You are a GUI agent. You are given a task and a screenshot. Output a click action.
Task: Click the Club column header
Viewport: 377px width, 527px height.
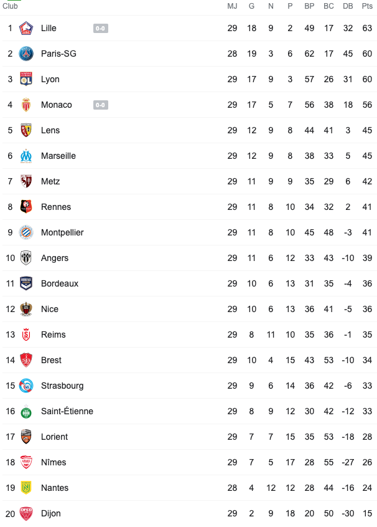(x=10, y=6)
